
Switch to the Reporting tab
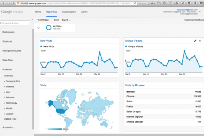click(x=52, y=12)
